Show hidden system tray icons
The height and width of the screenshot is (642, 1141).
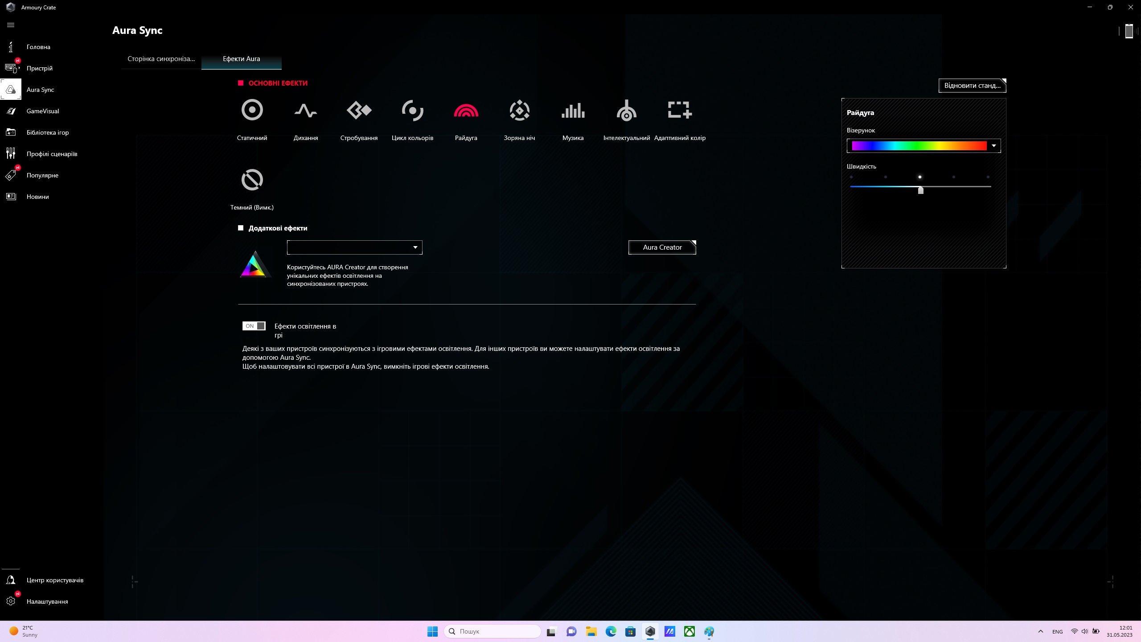(1041, 631)
